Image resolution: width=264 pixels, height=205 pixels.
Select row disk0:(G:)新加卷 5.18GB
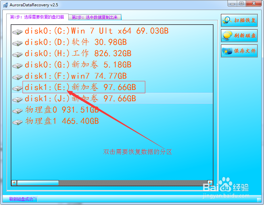(x=112, y=65)
